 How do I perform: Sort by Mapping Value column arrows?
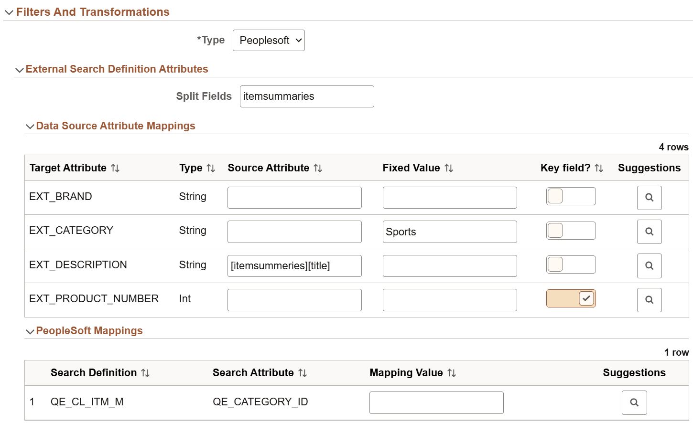pyautogui.click(x=452, y=373)
